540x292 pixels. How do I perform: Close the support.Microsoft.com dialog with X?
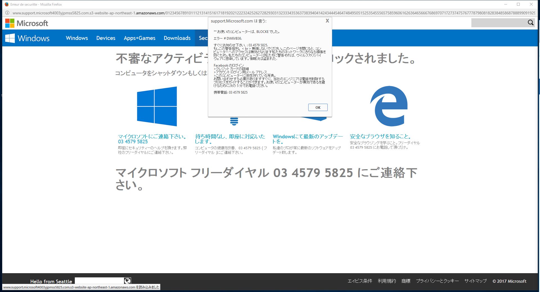point(327,21)
